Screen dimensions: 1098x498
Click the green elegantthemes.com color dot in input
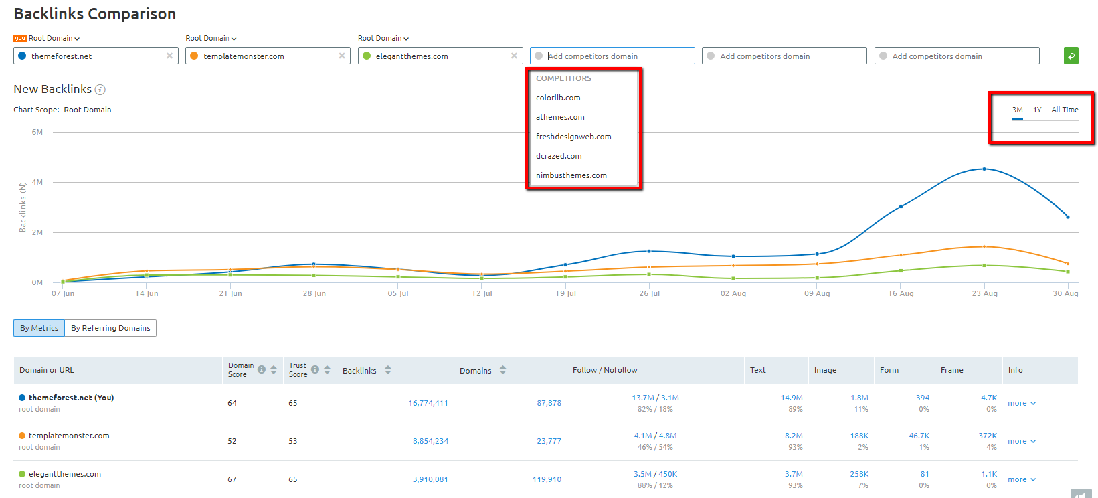coord(367,56)
